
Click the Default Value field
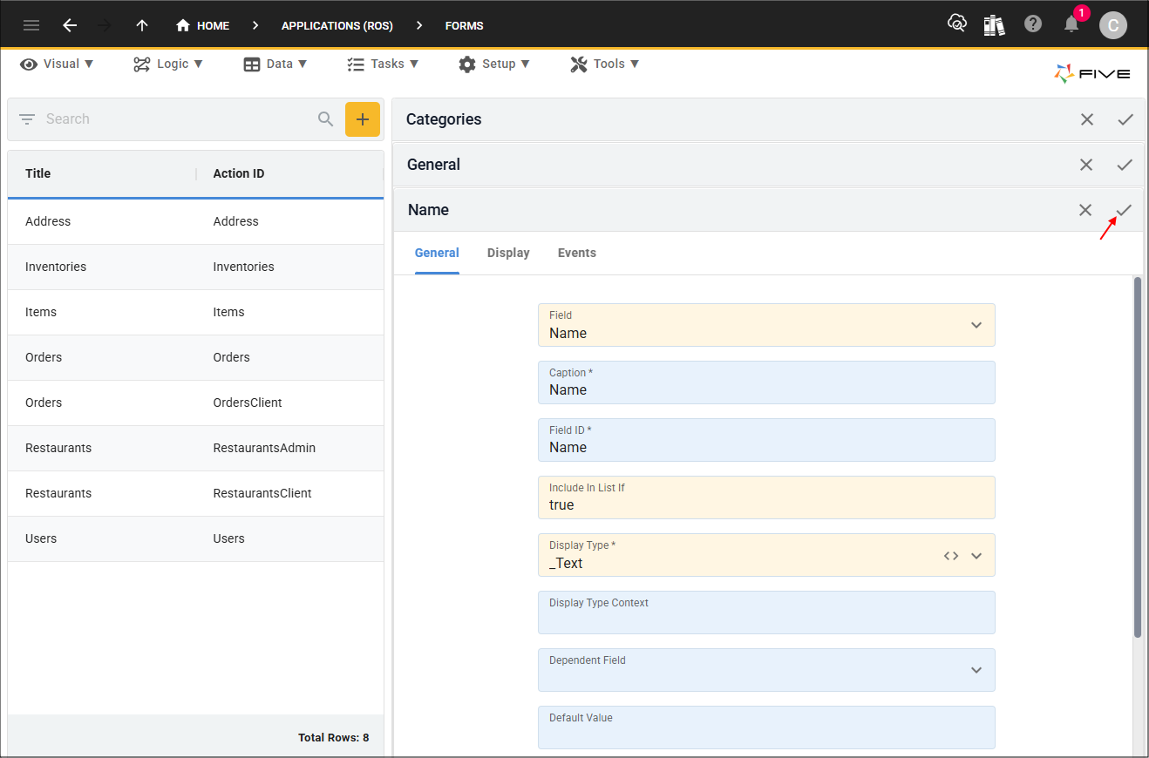(x=766, y=728)
